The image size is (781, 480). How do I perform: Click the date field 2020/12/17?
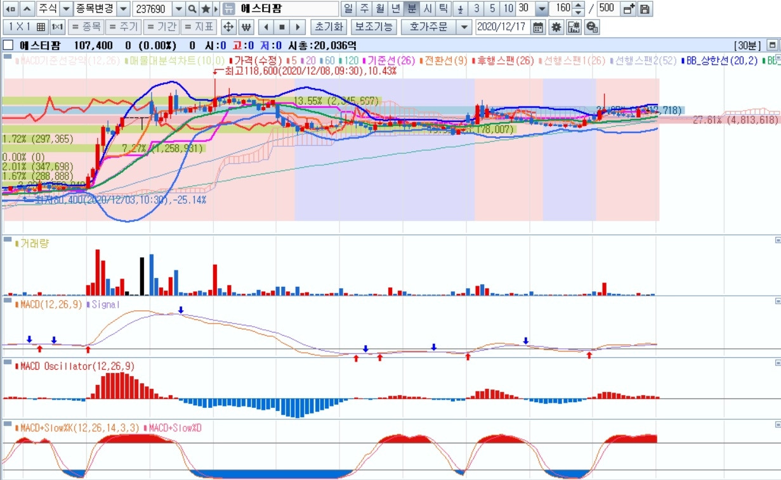[x=501, y=27]
